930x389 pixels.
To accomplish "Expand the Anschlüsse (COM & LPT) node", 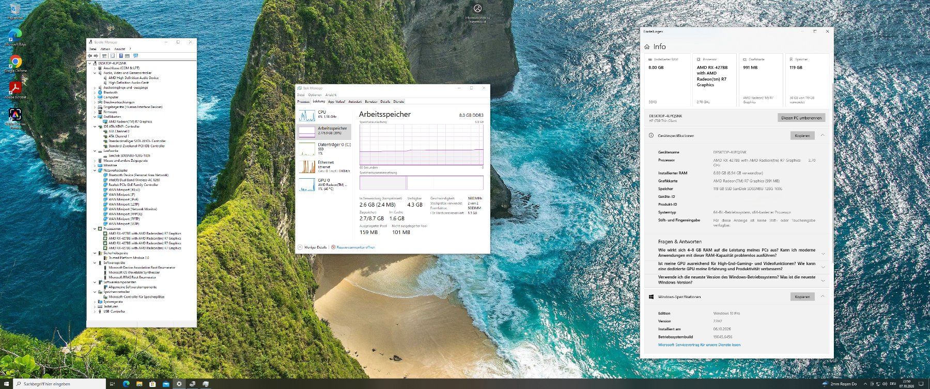I will [95, 68].
